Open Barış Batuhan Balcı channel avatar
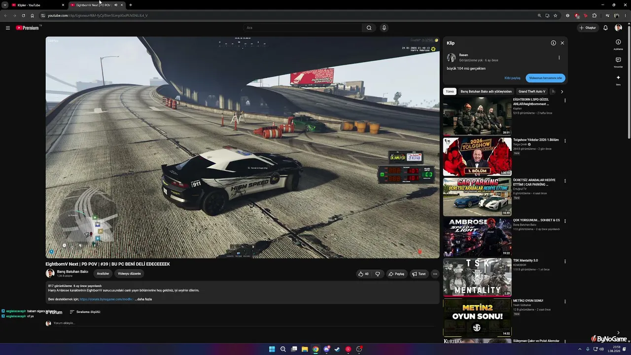This screenshot has height=355, width=631. click(x=50, y=273)
